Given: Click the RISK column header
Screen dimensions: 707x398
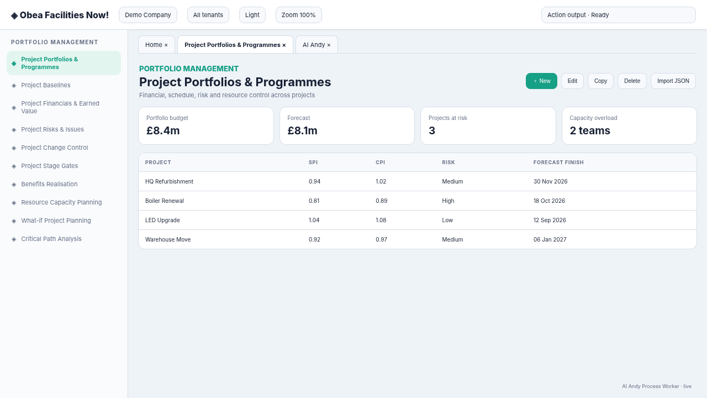Looking at the screenshot, I should click(449, 163).
